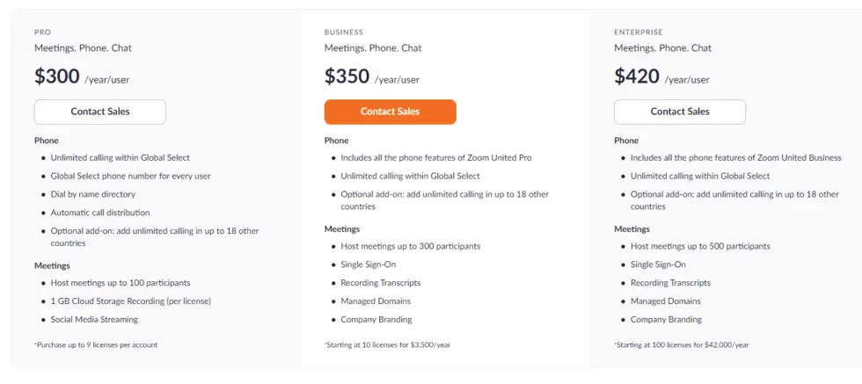Click the Automatic call distribution item
Image resolution: width=862 pixels, height=384 pixels.
[100, 213]
